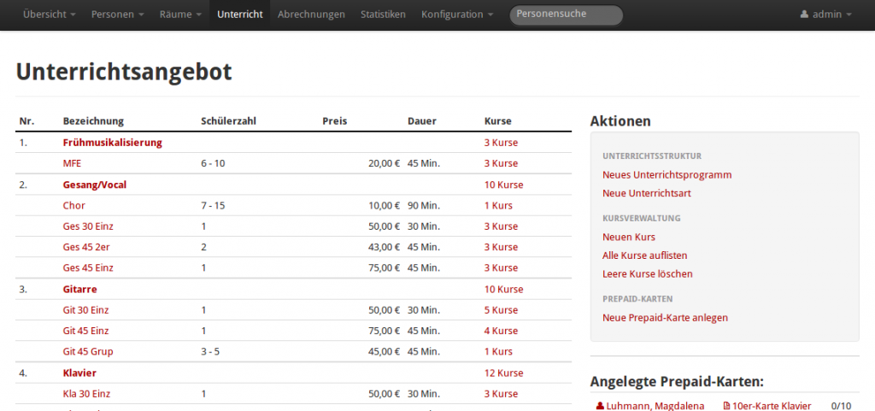Open Statistiken from the navigation bar

tap(383, 15)
